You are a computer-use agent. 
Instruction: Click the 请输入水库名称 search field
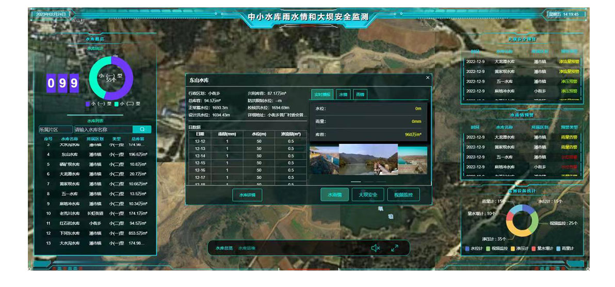pyautogui.click(x=103, y=130)
